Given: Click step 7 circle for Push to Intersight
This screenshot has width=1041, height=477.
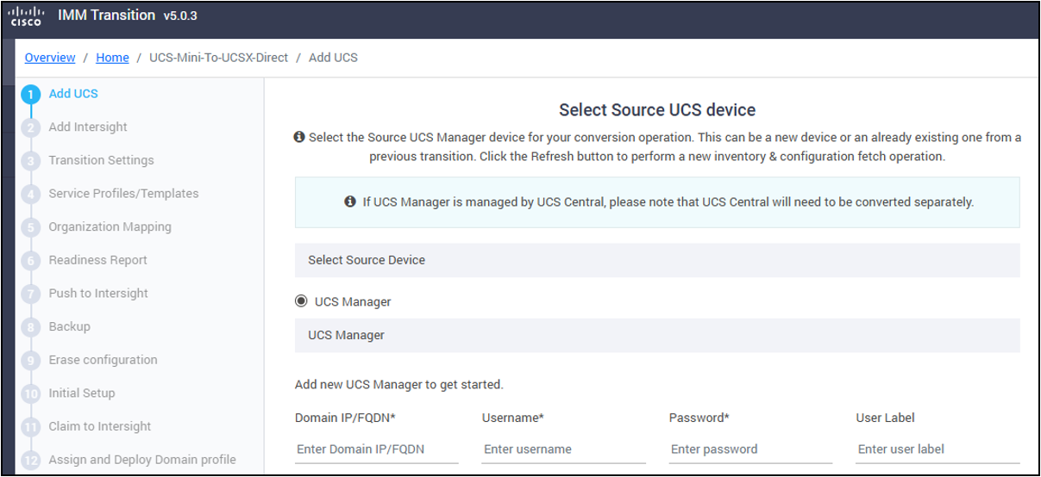Looking at the screenshot, I should click(x=31, y=294).
